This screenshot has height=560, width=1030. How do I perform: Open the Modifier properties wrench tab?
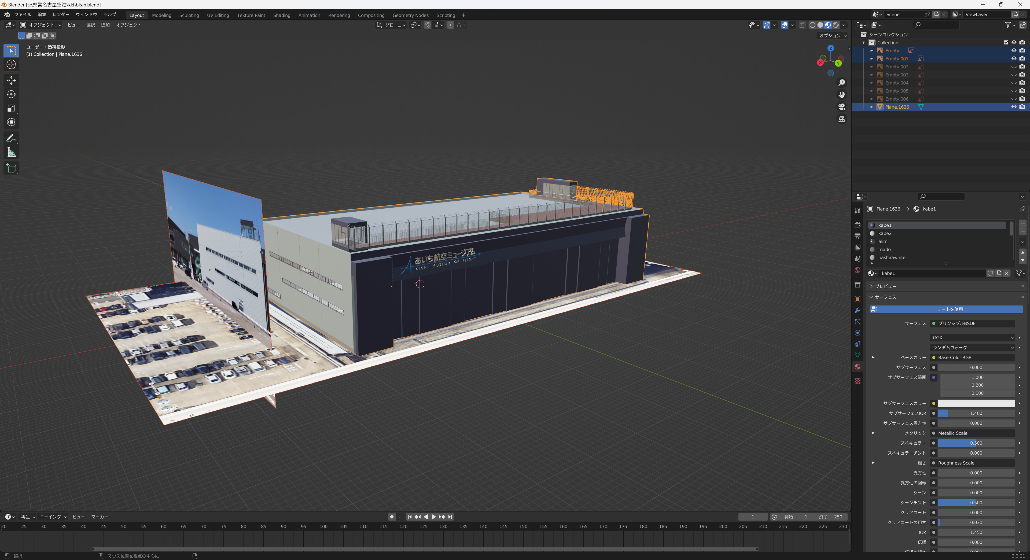[x=857, y=311]
